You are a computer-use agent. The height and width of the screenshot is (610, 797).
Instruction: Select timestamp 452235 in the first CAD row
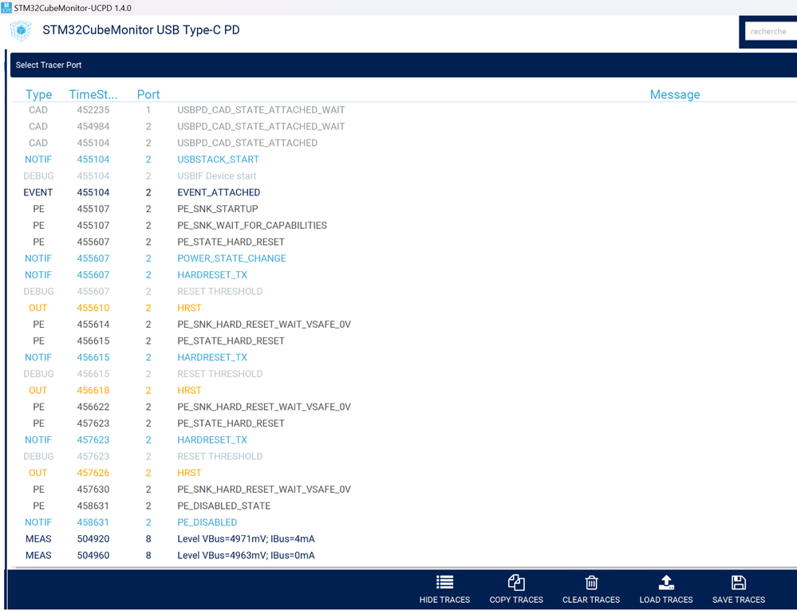[x=93, y=110]
